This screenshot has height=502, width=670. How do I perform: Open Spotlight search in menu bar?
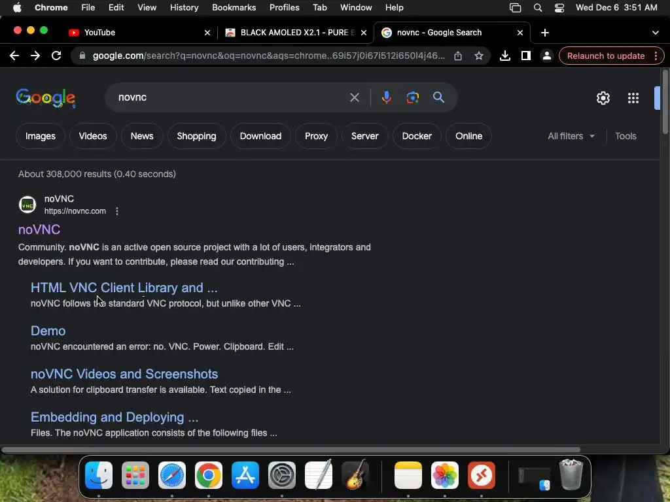[x=538, y=8]
